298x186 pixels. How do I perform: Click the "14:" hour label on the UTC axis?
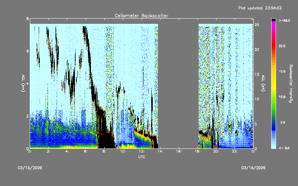tap(160, 151)
